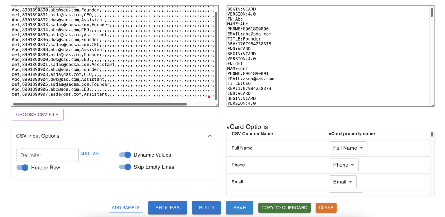This screenshot has width=445, height=217.
Task: Click SAVE to save the vCard output
Action: [x=240, y=207]
